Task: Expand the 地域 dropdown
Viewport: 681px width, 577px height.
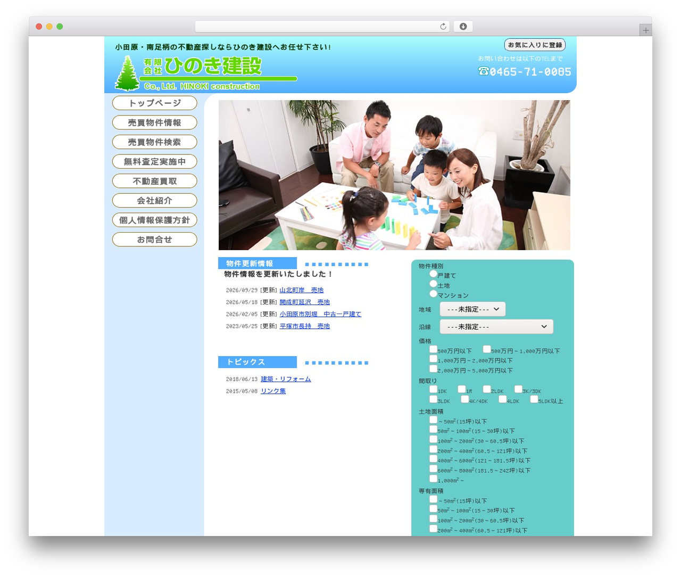Action: [x=472, y=309]
